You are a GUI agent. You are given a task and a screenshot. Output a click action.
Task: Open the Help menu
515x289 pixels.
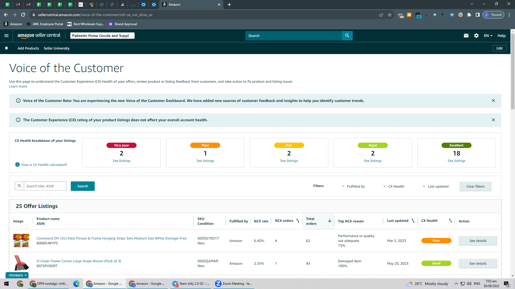point(502,36)
